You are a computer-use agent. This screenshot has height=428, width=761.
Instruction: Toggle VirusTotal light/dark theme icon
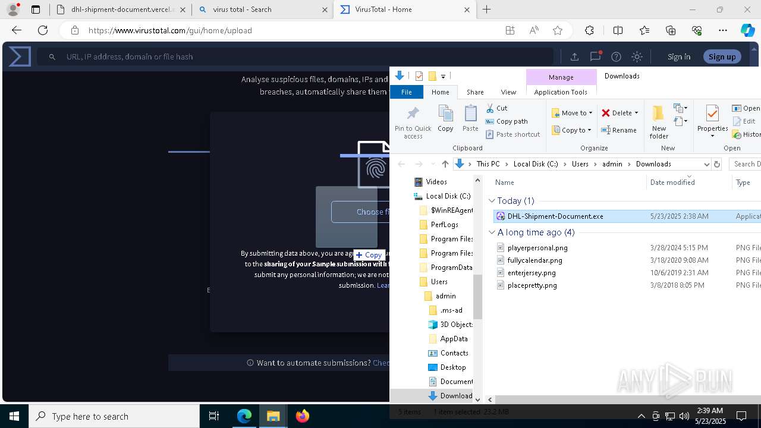tap(637, 56)
